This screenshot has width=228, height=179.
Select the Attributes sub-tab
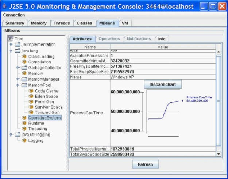82,39
